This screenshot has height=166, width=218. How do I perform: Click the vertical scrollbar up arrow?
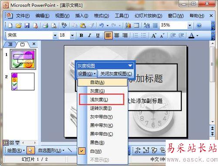pyautogui.click(x=212, y=44)
